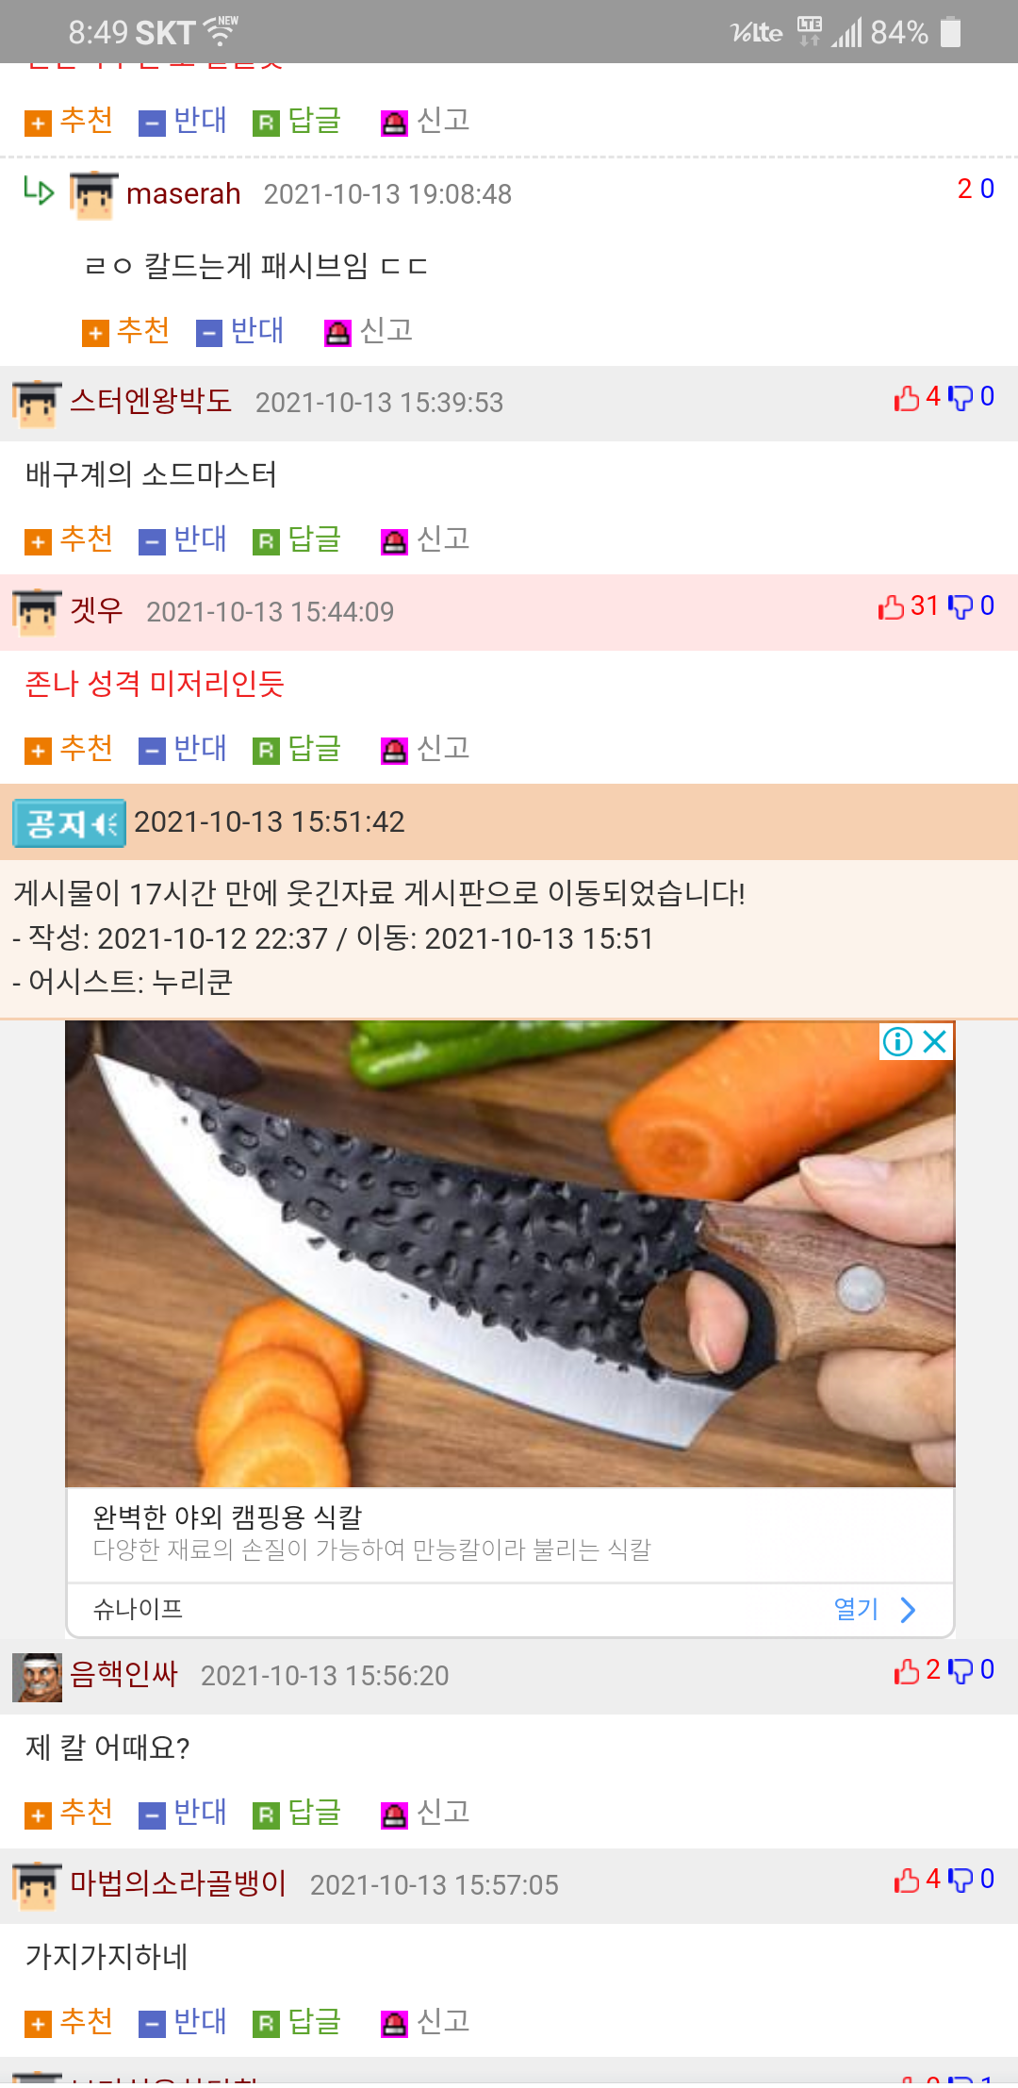Open the ad via 열기 chevron
The height and width of the screenshot is (2088, 1018).
(908, 1609)
